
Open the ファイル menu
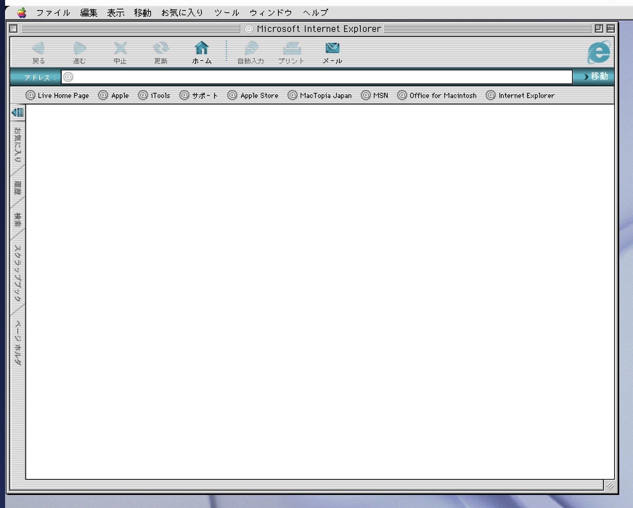pyautogui.click(x=53, y=13)
